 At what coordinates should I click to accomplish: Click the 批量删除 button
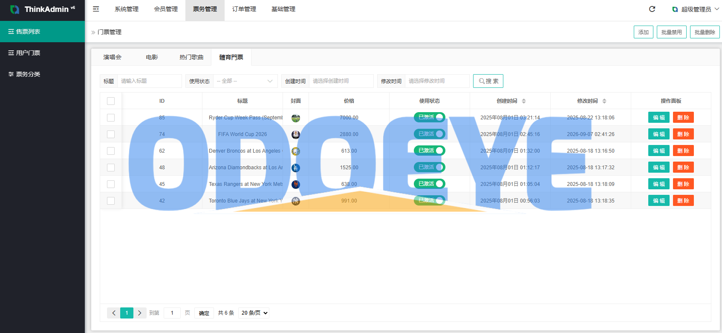(x=705, y=32)
